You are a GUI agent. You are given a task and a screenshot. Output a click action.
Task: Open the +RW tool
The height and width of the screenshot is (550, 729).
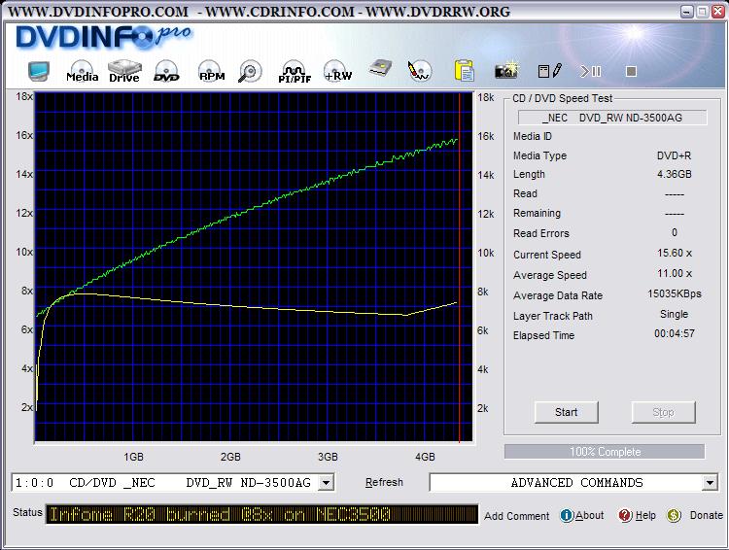[x=337, y=72]
